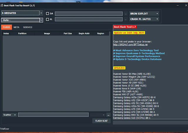Viewport: 188px width, 133px height.
Task: Select 'Samsung Galaxy M44 5G (SM-M446K) Bit-5' entry
Action: (x=136, y=115)
